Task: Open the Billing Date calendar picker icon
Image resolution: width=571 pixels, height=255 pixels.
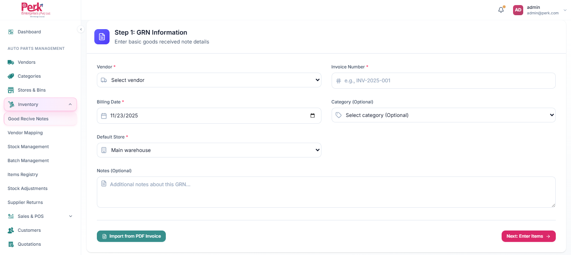Action: 313,116
